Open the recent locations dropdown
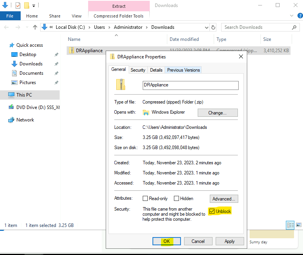 pos(27,27)
